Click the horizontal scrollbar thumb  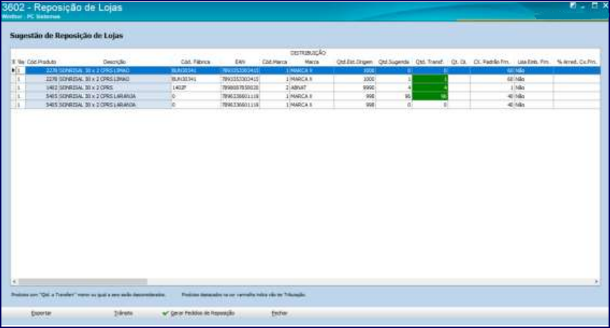click(x=83, y=282)
